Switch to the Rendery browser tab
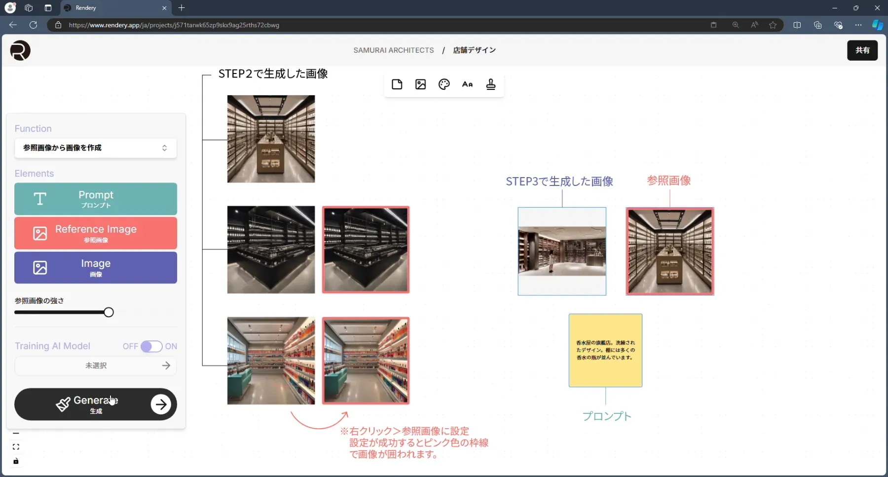Screen dimensions: 888x477 (x=99, y=8)
